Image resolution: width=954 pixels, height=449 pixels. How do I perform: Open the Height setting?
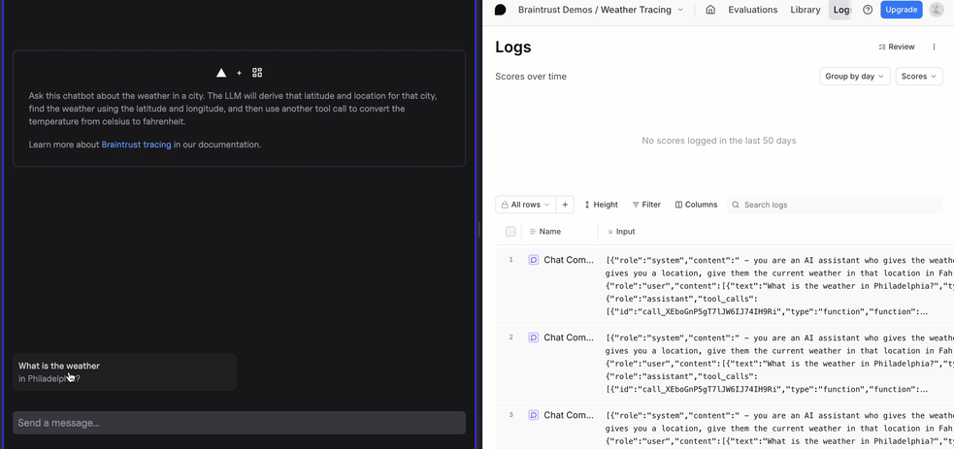click(601, 205)
